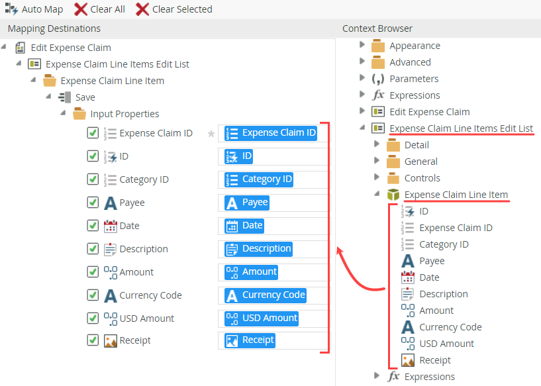Click the Expense Claim Line Item cube icon
This screenshot has width=541, height=386.
[x=393, y=195]
